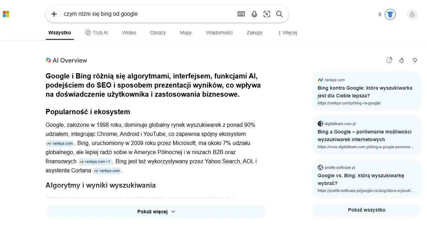This screenshot has width=427, height=227.
Task: Select the Wszystko tab
Action: pos(60,33)
